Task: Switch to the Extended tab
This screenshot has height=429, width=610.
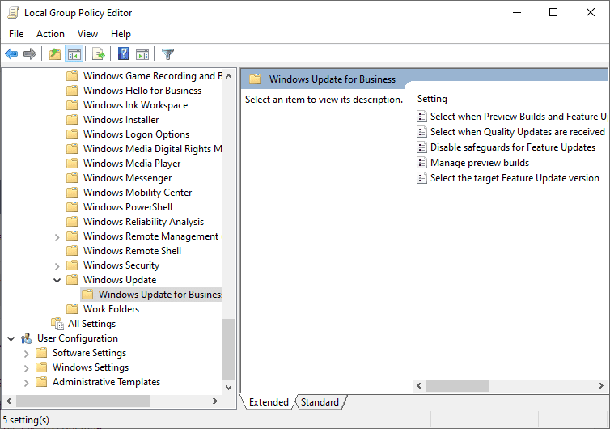Action: 269,402
